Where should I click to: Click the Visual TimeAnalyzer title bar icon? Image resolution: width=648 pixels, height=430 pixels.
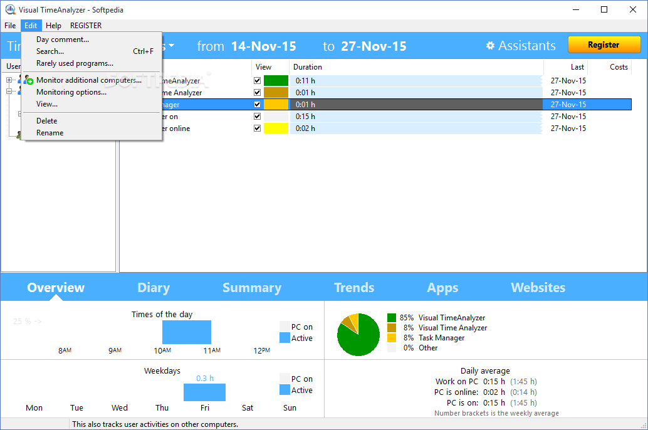(x=10, y=9)
